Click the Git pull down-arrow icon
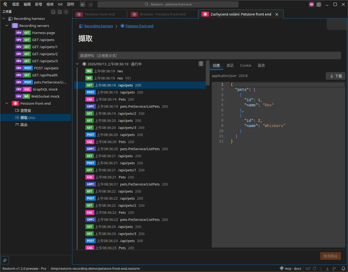 click(327, 268)
